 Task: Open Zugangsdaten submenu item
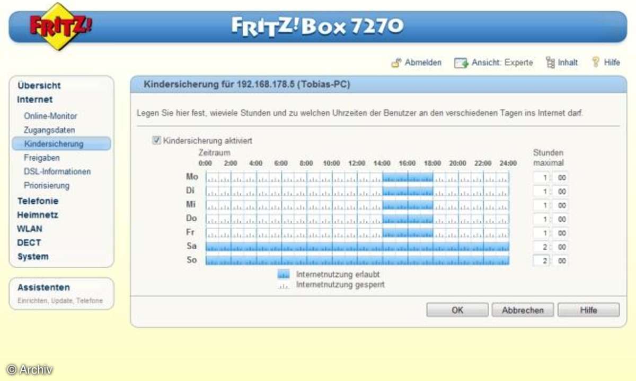click(x=49, y=130)
